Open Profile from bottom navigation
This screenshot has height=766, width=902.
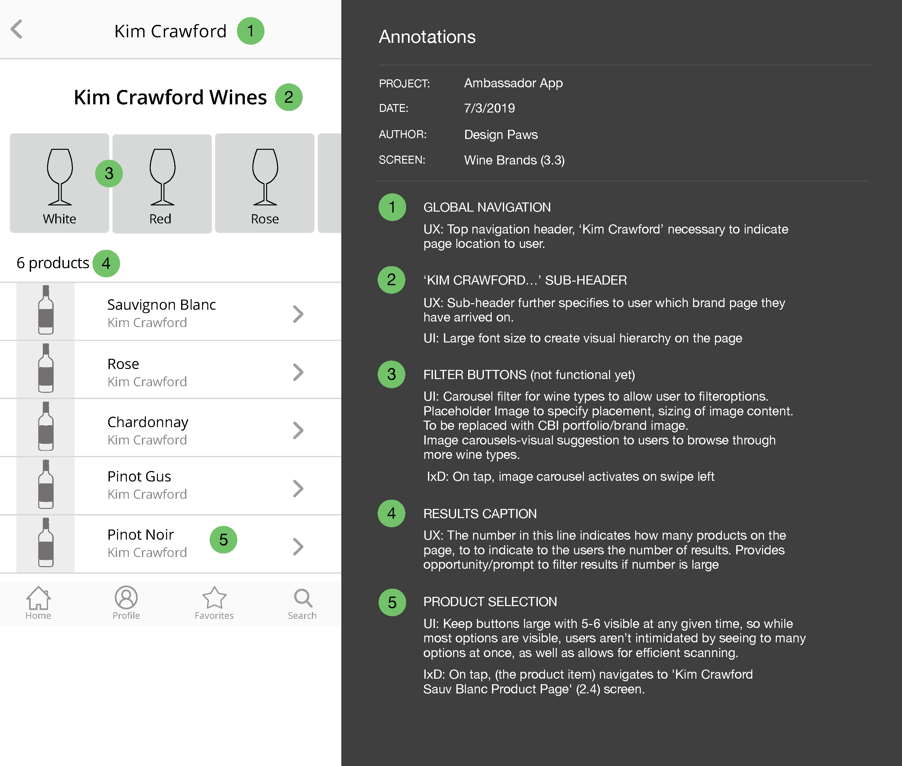pyautogui.click(x=126, y=603)
